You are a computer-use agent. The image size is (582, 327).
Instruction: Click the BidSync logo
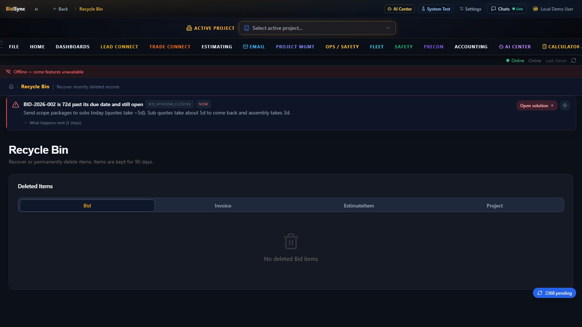(x=15, y=9)
